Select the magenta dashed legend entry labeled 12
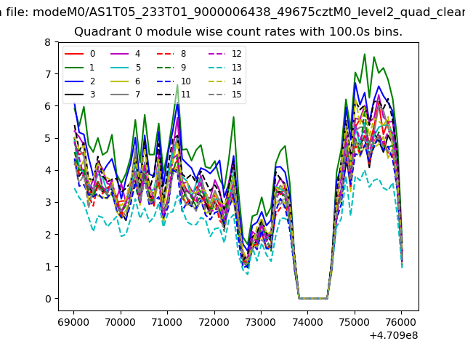The height and width of the screenshot is (349, 465). pyautogui.click(x=217, y=54)
